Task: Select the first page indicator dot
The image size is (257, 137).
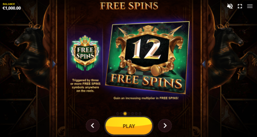Action: coord(118,114)
